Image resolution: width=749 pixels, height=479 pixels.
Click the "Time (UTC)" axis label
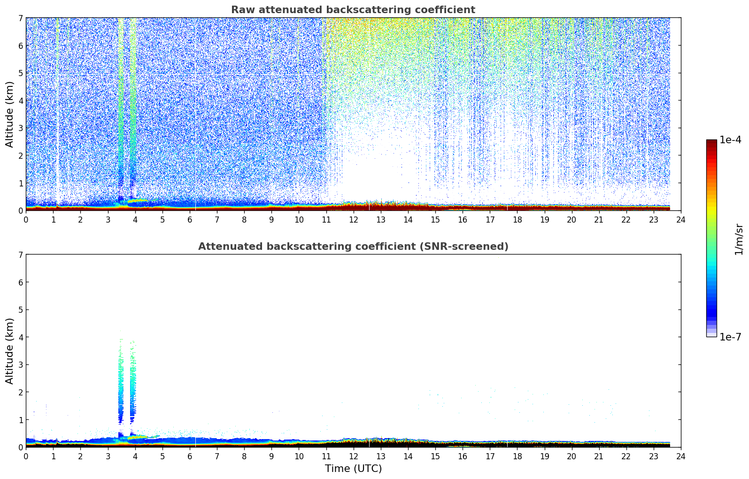[353, 469]
